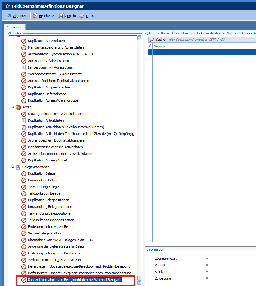Click the Suche search input field
Screen dimensions: 256x286
click(209, 40)
